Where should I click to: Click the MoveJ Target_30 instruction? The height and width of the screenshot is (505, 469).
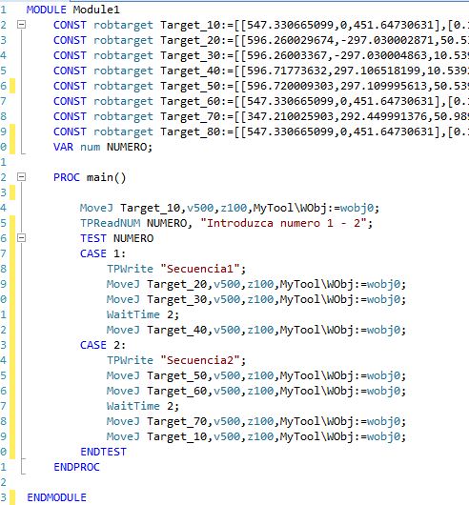pyautogui.click(x=256, y=299)
